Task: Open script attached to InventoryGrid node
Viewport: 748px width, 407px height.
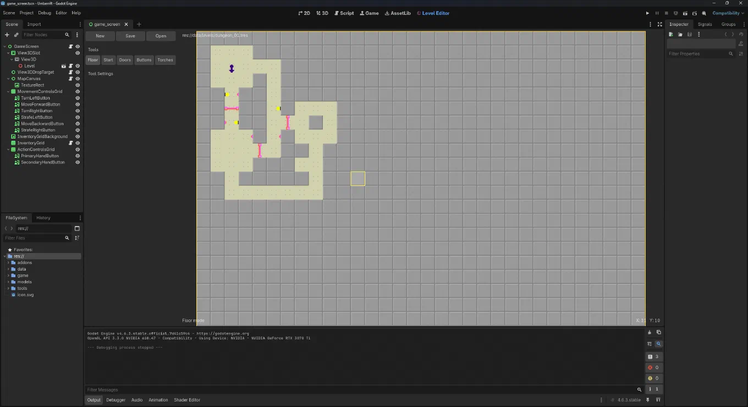Action: [71, 143]
